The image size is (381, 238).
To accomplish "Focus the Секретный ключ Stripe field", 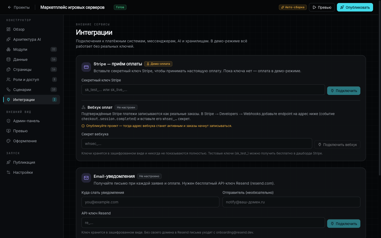I will point(203,90).
